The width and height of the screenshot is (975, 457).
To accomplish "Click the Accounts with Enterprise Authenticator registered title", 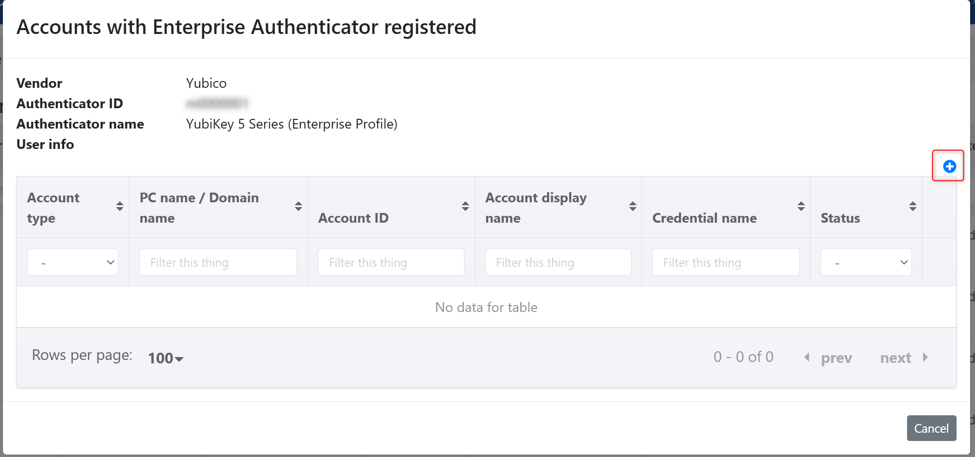I will pyautogui.click(x=247, y=27).
